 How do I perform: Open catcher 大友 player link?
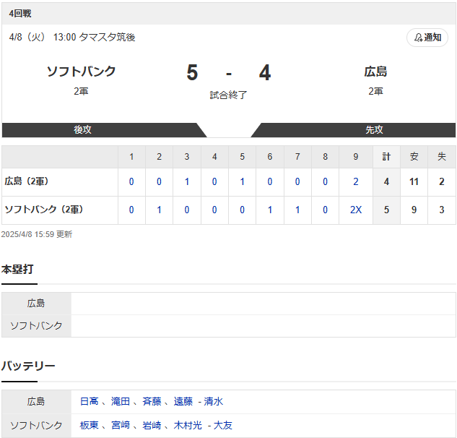click(x=223, y=425)
